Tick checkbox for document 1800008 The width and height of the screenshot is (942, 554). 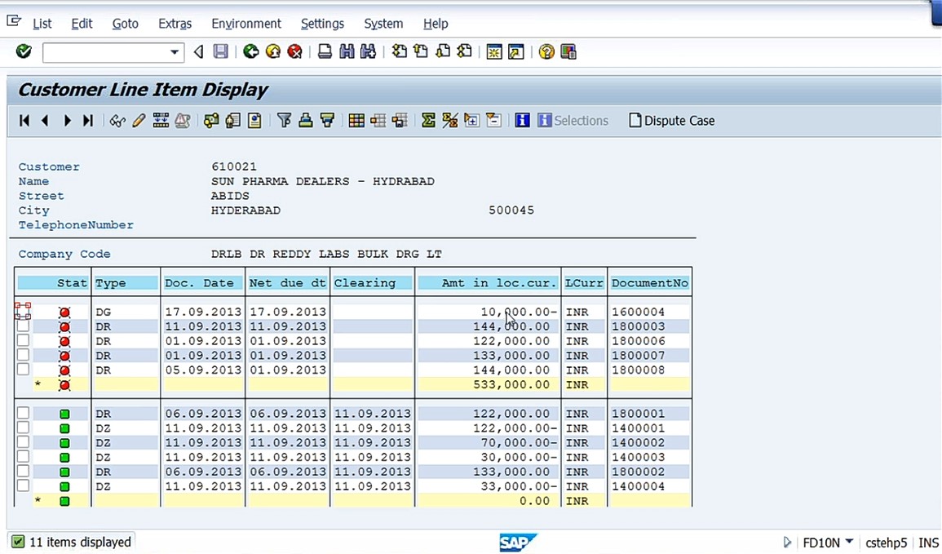[23, 369]
